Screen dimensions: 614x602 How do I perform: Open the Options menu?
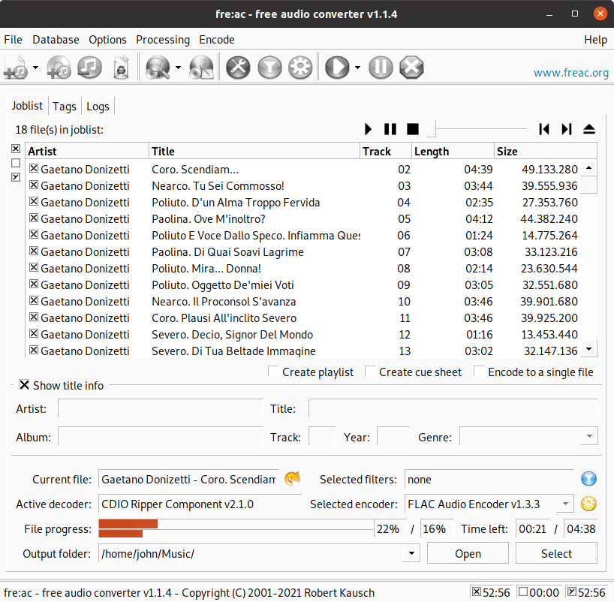(107, 40)
